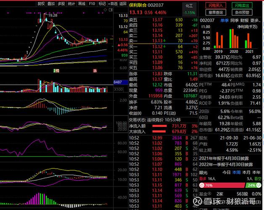The width and height of the screenshot is (264, 210).
Task: Click the green 24% bearish bar
Action: click(253, 185)
